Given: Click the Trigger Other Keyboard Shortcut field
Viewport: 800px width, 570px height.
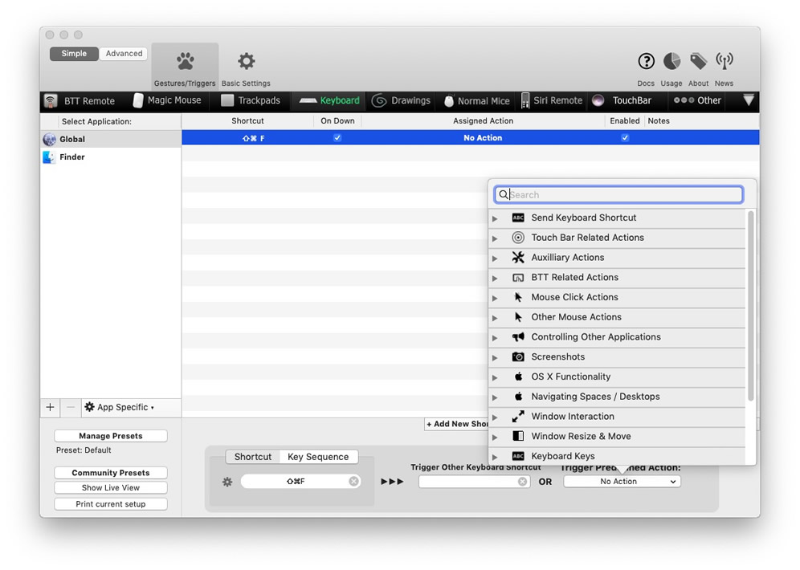Looking at the screenshot, I should (474, 482).
